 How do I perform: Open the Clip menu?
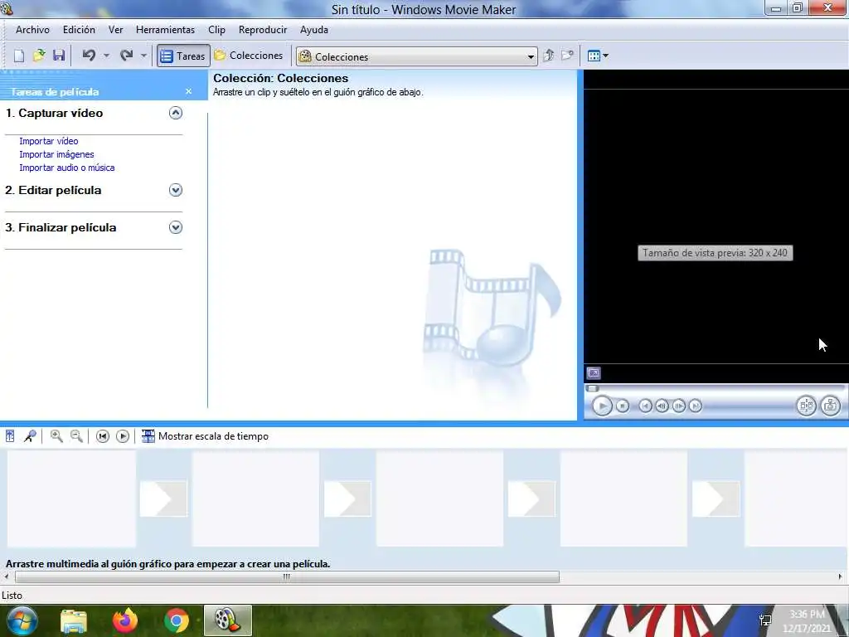tap(216, 30)
